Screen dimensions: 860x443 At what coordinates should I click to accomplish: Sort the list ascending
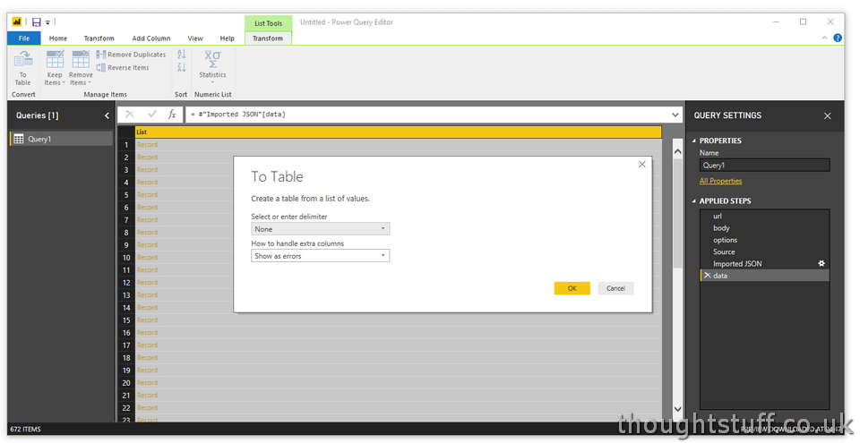(181, 55)
